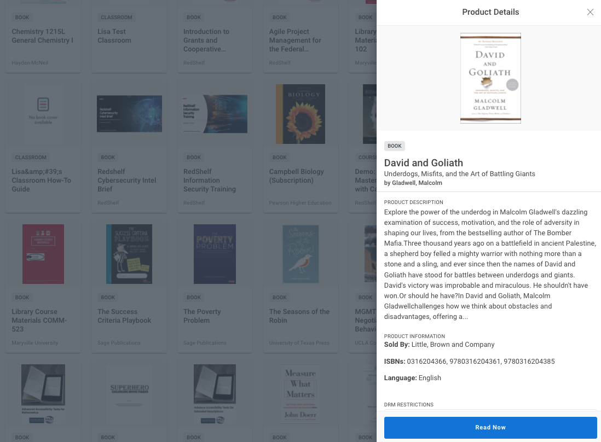
Task: Click the BOOK tag on Library Course Materials COMM-523
Action: (22, 298)
